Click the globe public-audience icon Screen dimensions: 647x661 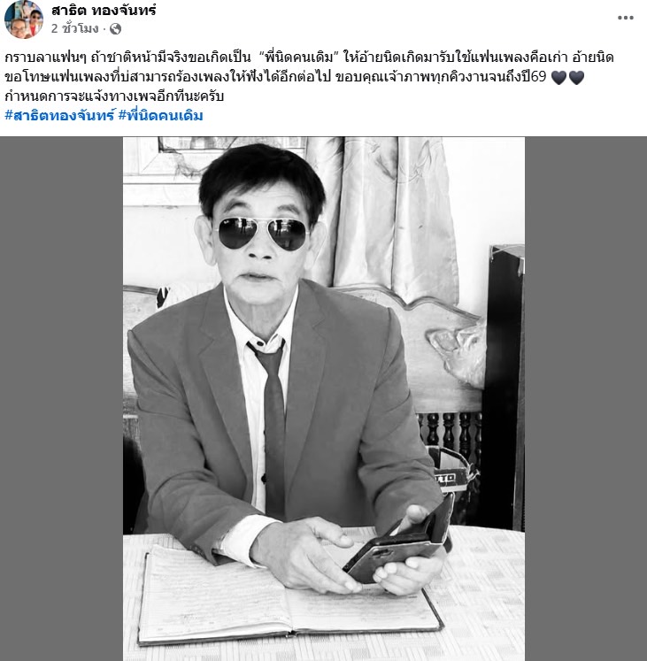(x=115, y=28)
